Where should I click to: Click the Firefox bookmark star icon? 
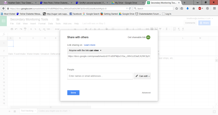177,8
